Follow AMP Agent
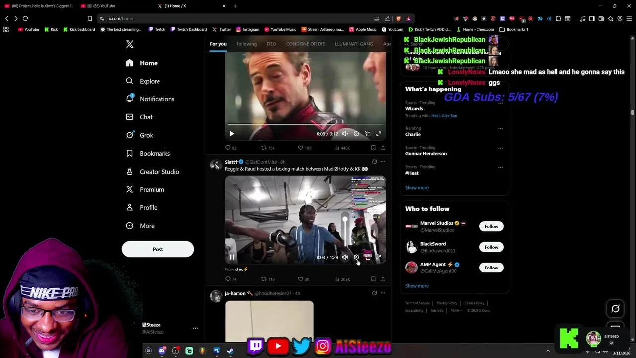Viewport: 636px width, 358px height. click(491, 268)
